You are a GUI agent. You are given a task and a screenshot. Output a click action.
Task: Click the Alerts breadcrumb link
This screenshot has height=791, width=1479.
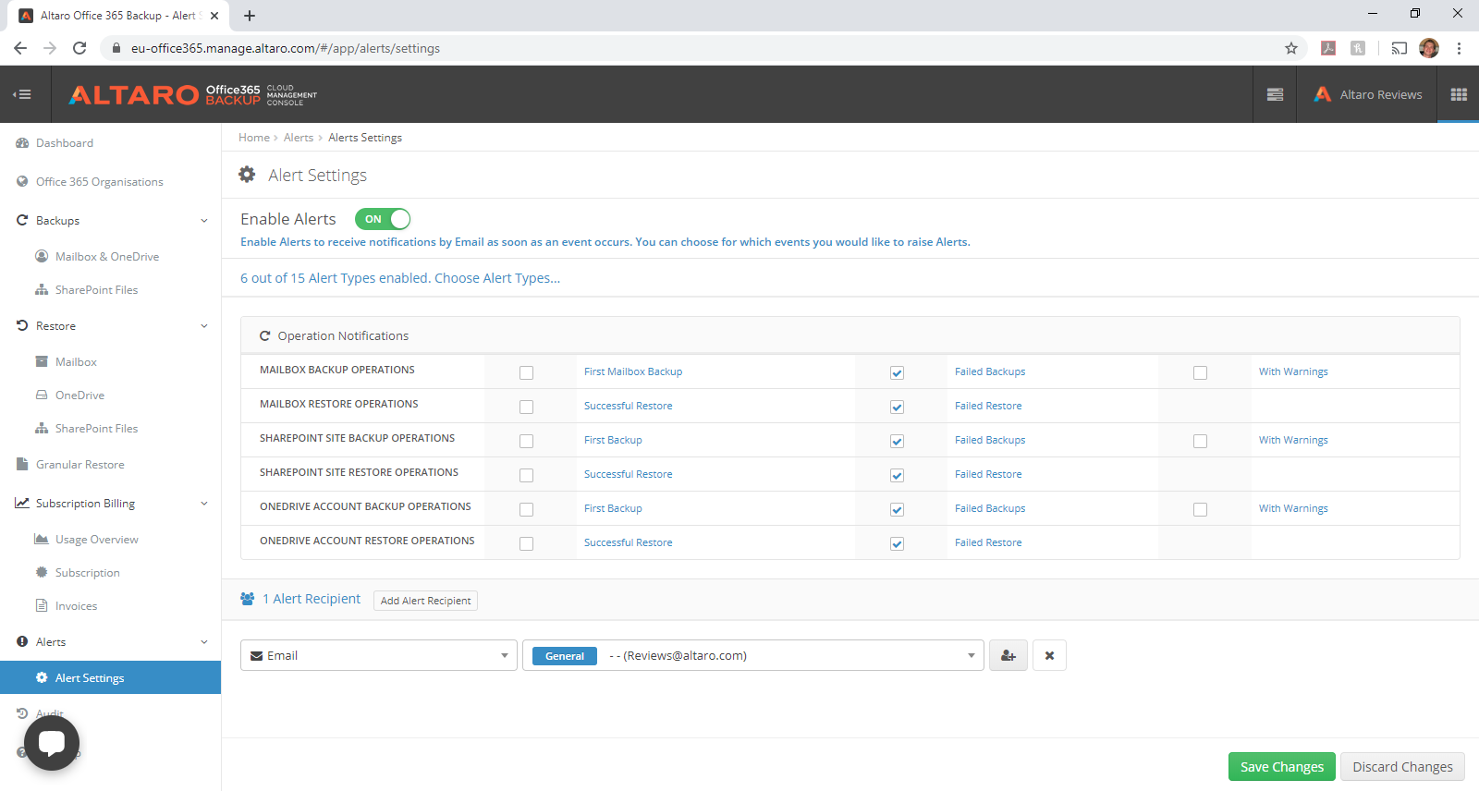pyautogui.click(x=299, y=138)
